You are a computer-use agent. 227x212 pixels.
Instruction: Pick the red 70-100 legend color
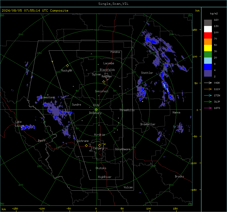click(208, 36)
